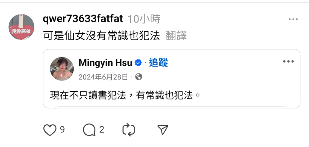Translate the post via 翻譯 link
309x147 pixels.
click(176, 36)
